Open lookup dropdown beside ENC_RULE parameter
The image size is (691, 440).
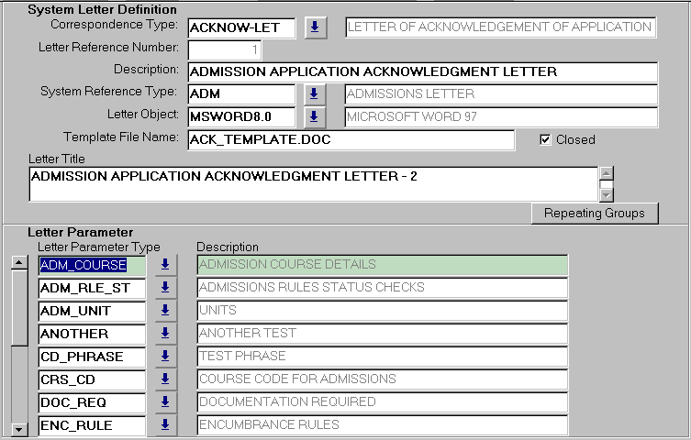tap(165, 425)
